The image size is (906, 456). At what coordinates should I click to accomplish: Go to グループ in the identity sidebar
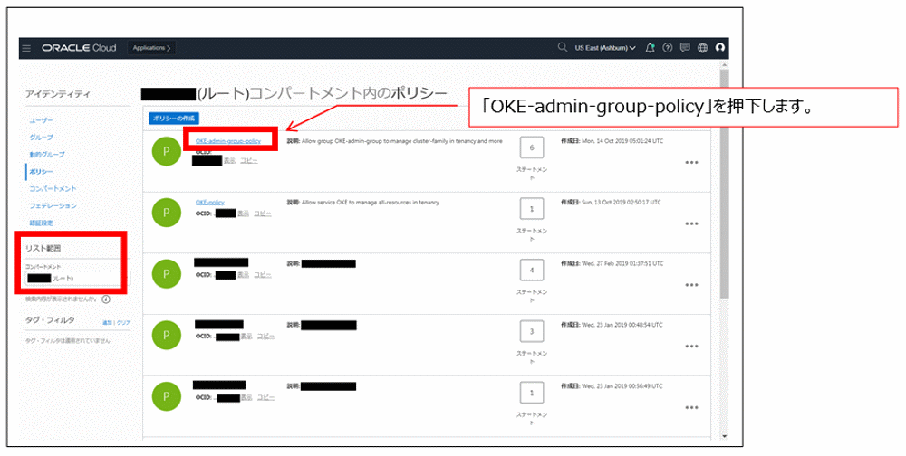click(x=41, y=138)
